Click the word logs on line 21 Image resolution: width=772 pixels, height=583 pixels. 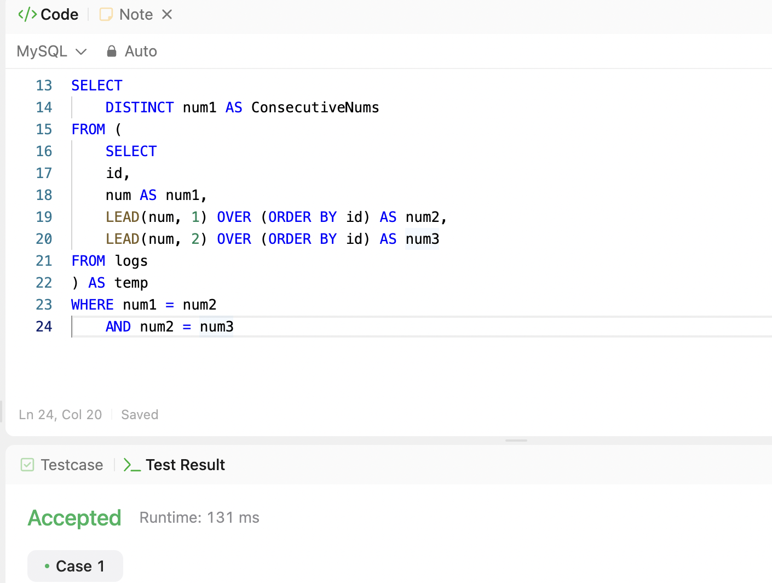pos(131,261)
